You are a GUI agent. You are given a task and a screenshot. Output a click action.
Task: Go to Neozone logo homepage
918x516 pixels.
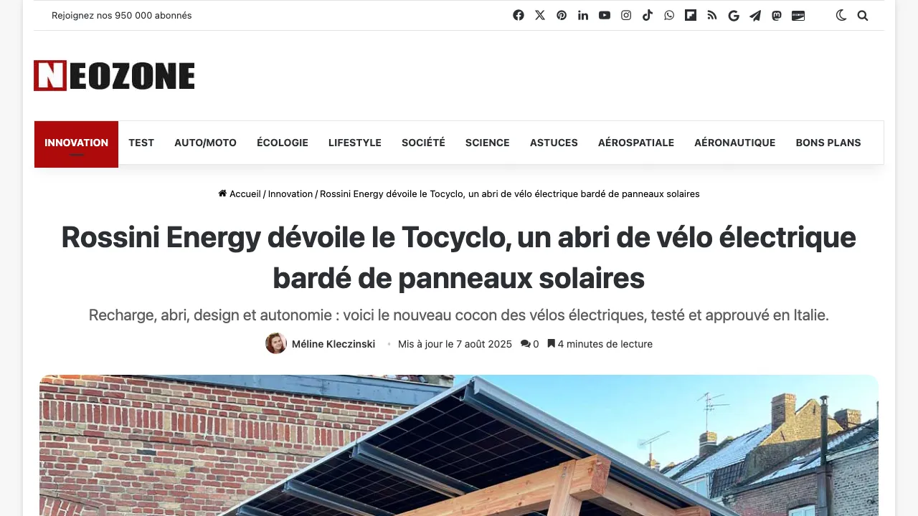(114, 75)
